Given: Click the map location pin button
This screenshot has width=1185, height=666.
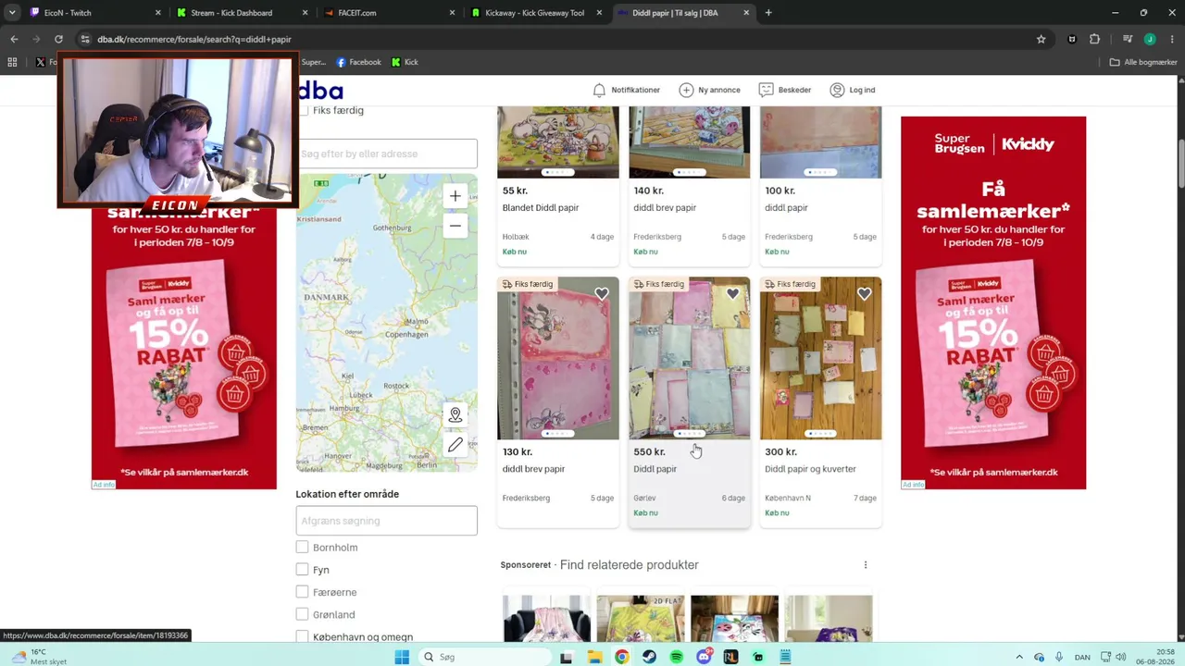Looking at the screenshot, I should (455, 415).
